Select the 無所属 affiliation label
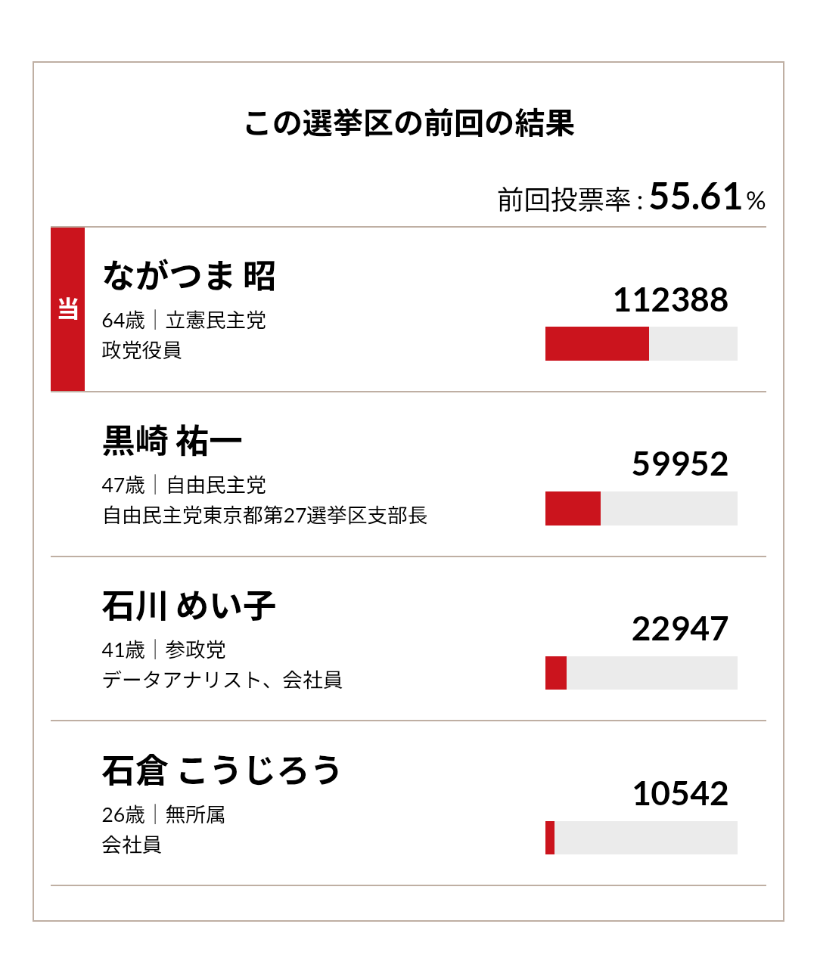The height and width of the screenshot is (958, 817). click(195, 814)
